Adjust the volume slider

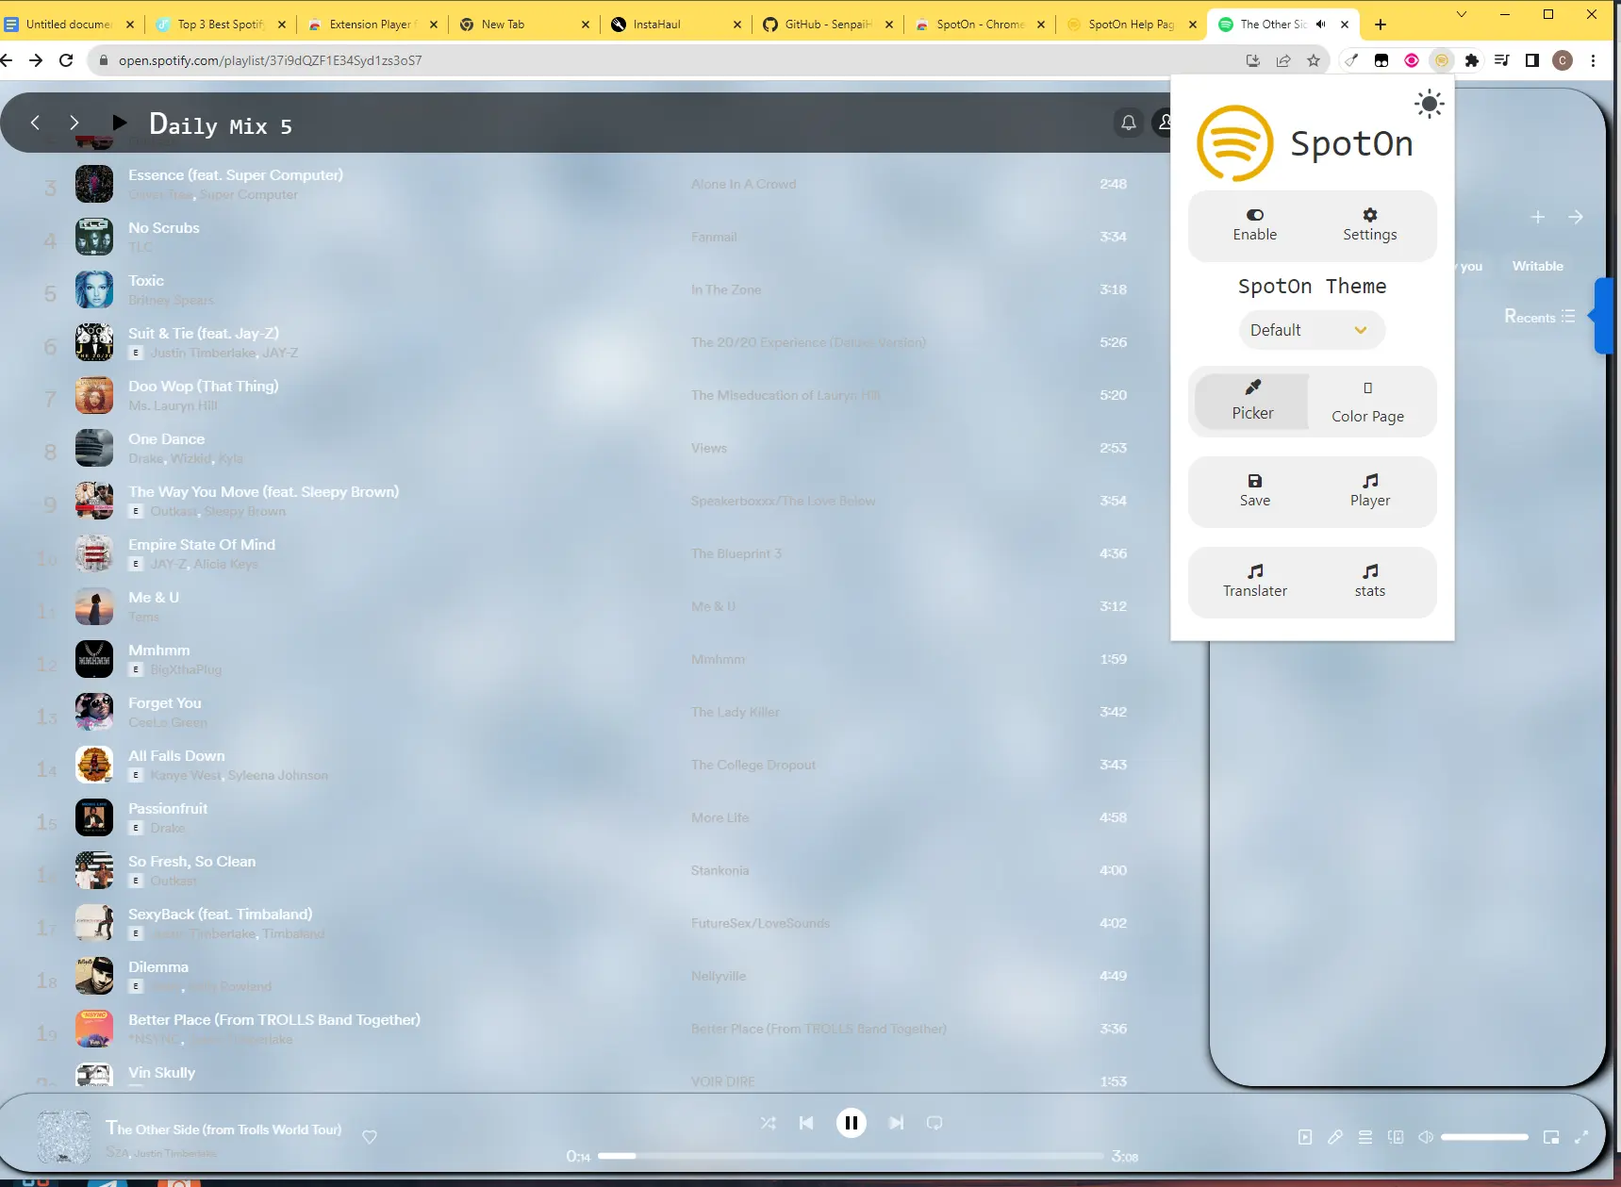coord(1484,1137)
